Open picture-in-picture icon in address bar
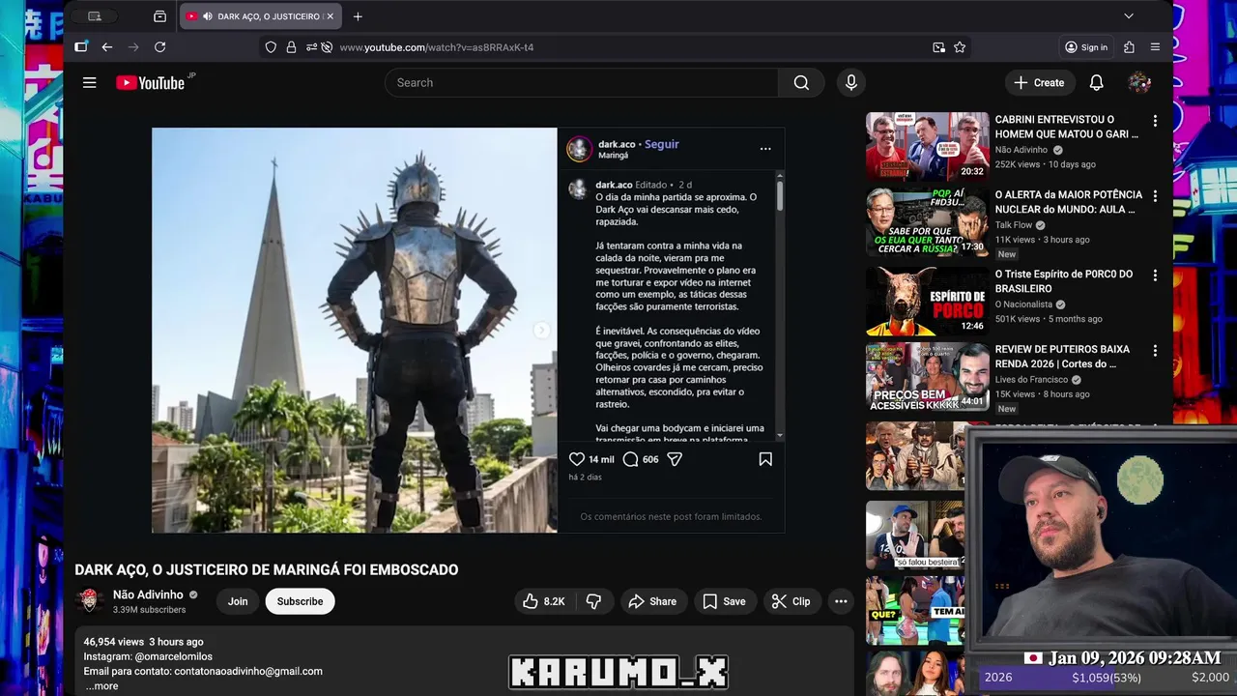This screenshot has width=1237, height=696. click(x=938, y=47)
